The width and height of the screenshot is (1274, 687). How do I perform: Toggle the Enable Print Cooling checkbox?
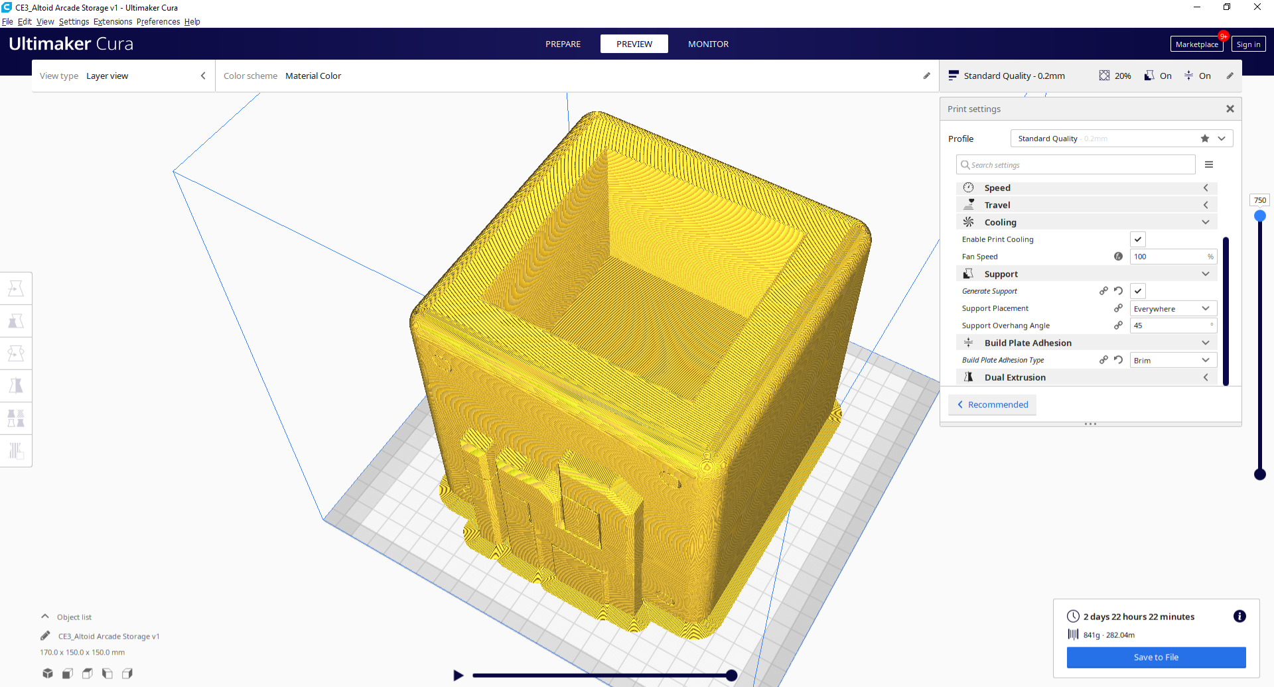(1137, 239)
